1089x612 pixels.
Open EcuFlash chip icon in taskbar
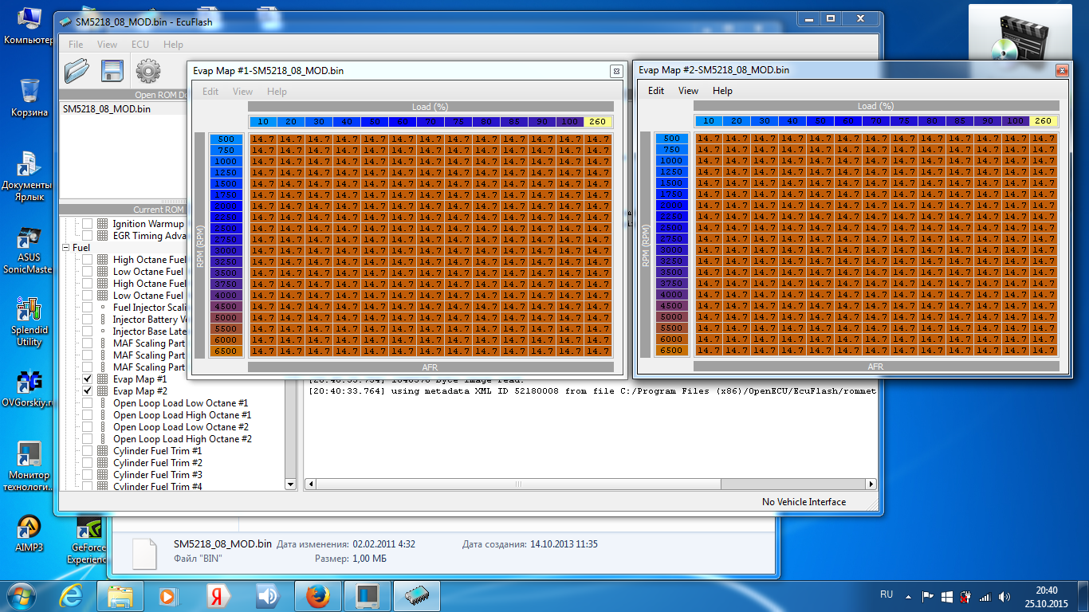click(x=417, y=595)
